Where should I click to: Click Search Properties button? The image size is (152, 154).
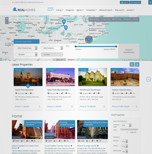tap(129, 51)
